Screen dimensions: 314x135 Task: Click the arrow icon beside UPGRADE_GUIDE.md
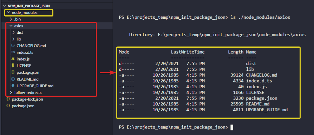click(x=13, y=86)
